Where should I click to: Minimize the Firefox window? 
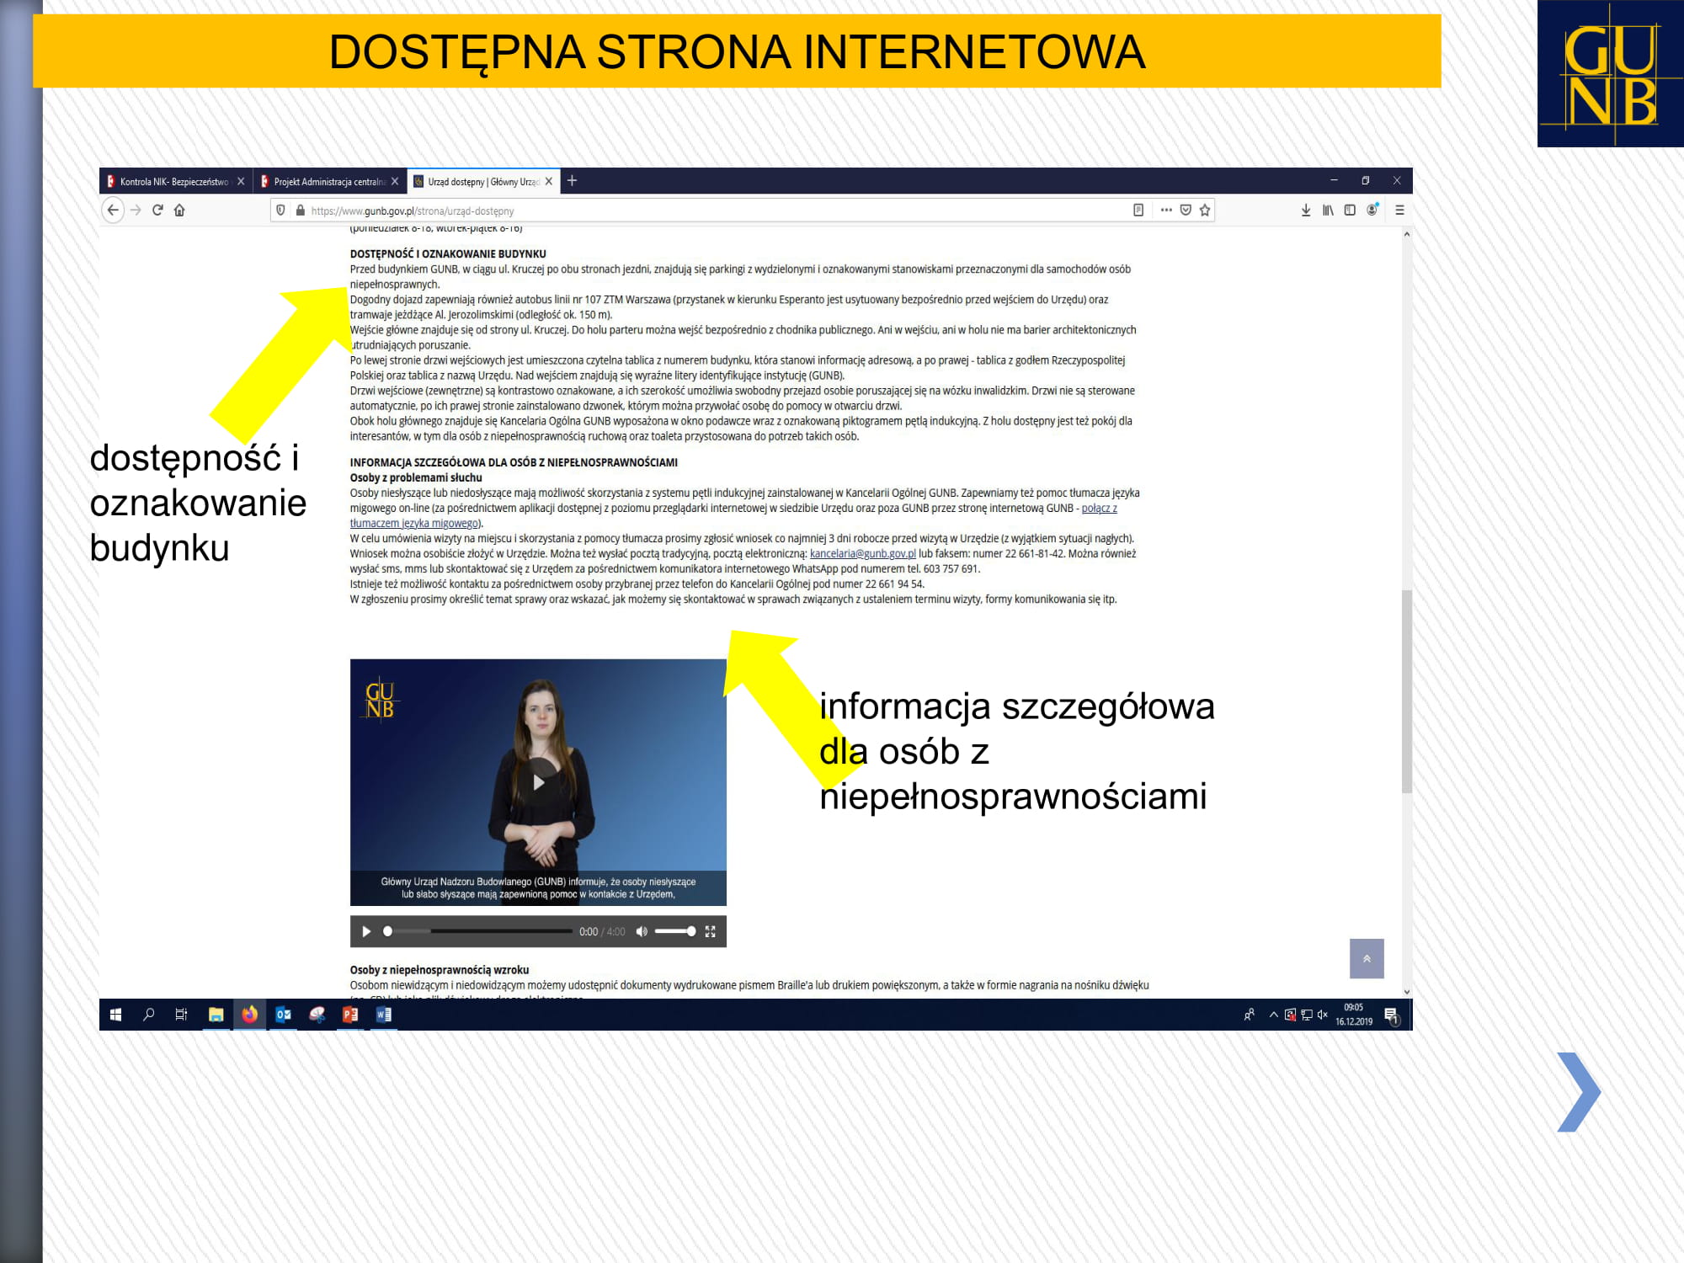tap(1334, 180)
